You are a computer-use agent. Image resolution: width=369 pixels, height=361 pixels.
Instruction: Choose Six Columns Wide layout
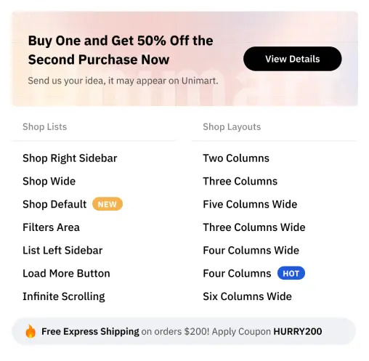(247, 296)
